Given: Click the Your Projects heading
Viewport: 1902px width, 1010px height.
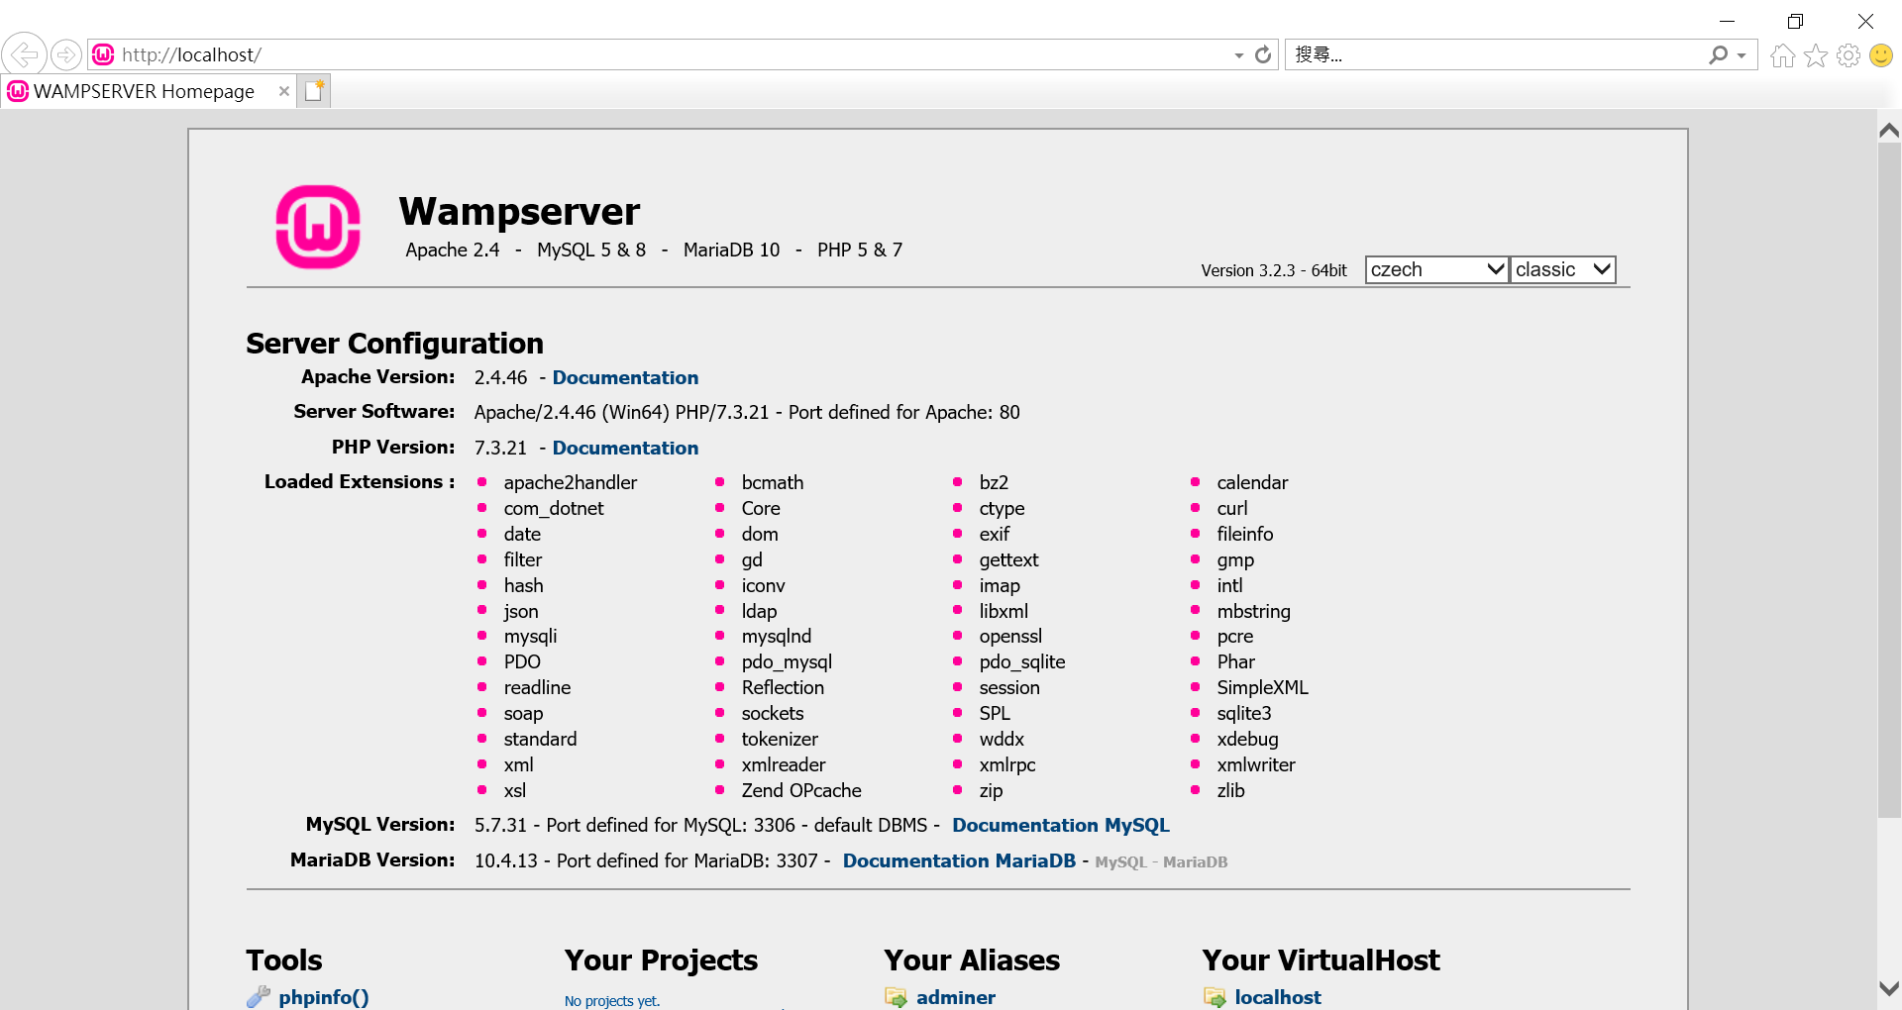Looking at the screenshot, I should coord(661,960).
